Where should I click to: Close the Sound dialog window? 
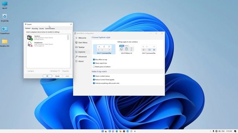click(71, 24)
